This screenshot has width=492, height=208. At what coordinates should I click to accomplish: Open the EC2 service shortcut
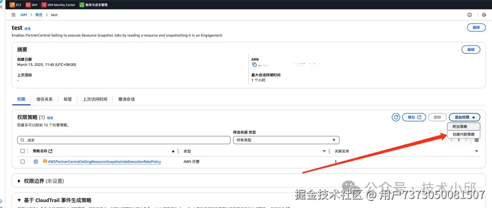pos(15,5)
